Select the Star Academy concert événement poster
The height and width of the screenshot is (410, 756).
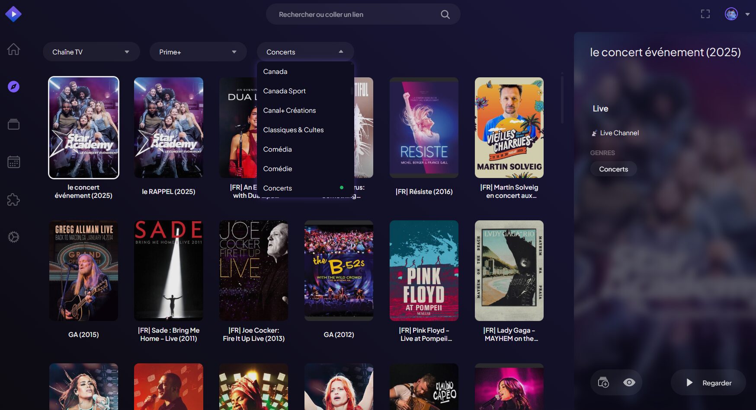pyautogui.click(x=83, y=127)
